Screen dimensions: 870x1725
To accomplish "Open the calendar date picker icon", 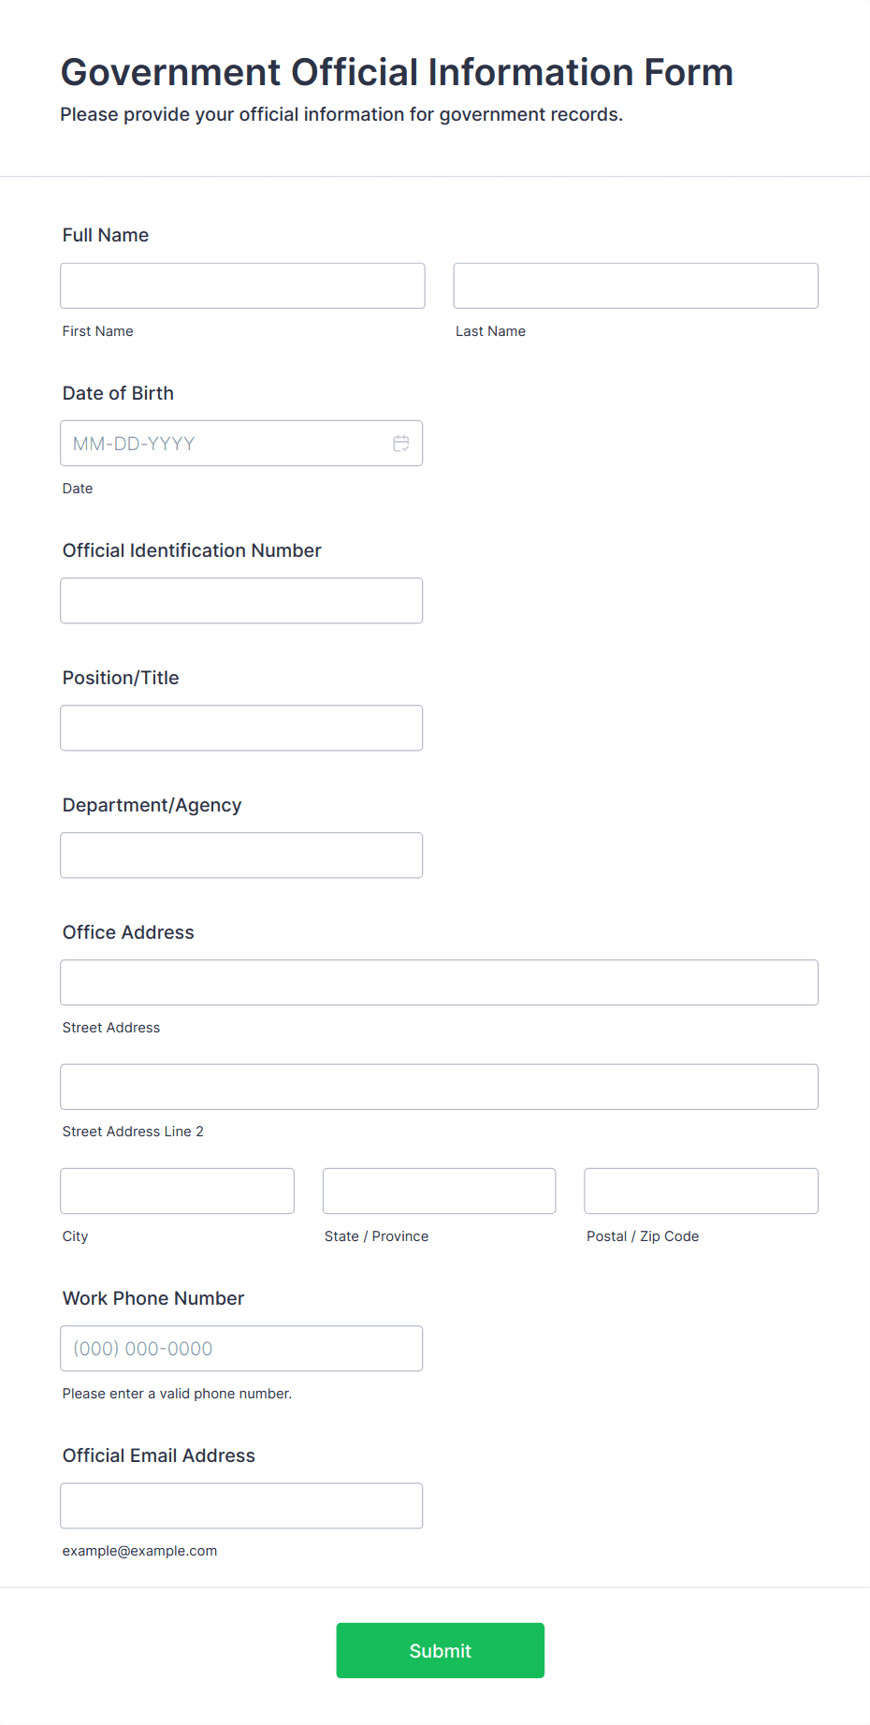I will 401,444.
